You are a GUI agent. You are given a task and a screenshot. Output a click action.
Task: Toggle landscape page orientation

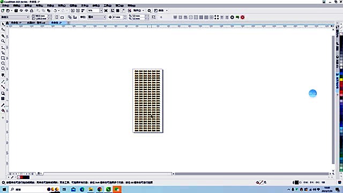click(x=62, y=17)
